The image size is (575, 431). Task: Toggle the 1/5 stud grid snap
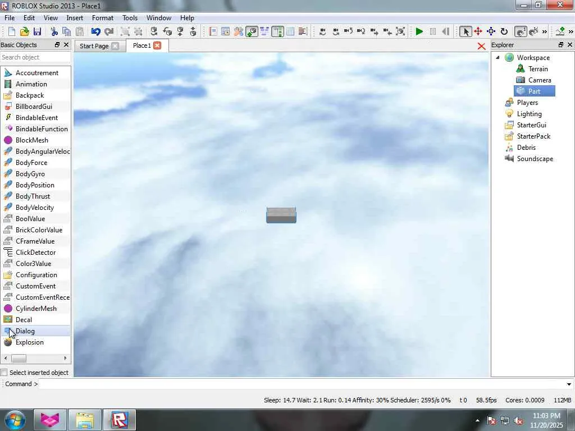point(533,31)
